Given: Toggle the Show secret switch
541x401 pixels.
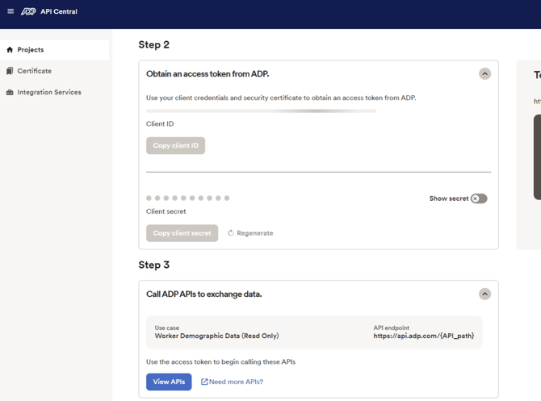Looking at the screenshot, I should 479,198.
